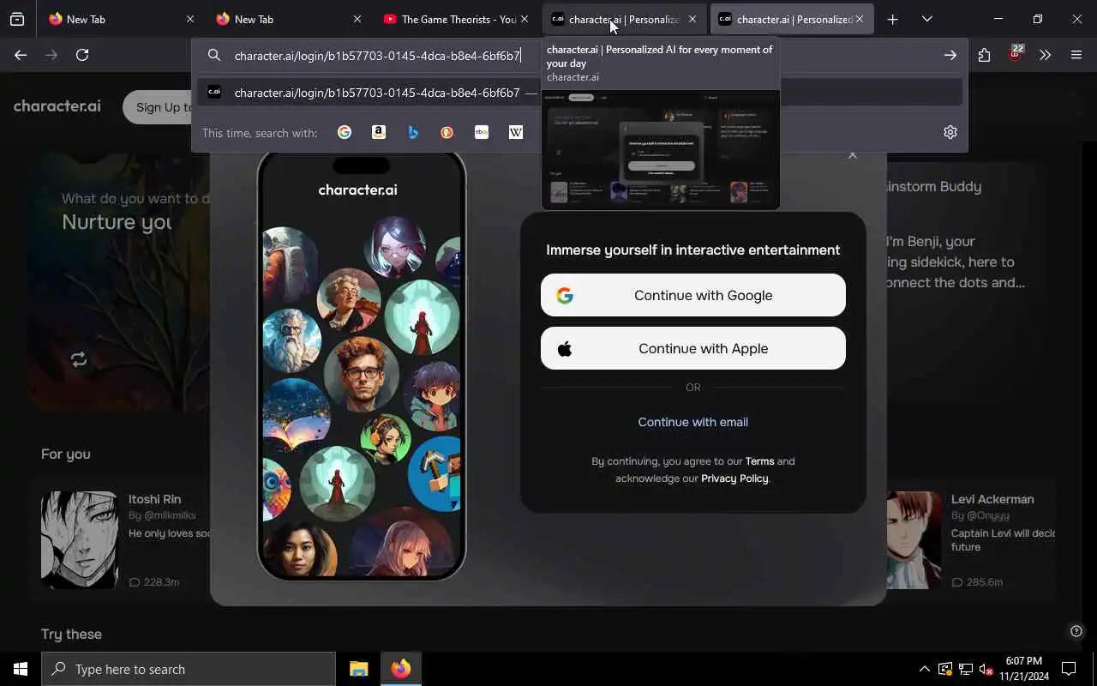This screenshot has height=686, width=1097.
Task: Open the network tray icon
Action: coord(966,669)
